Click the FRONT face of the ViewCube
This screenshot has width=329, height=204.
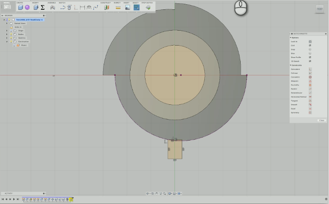[320, 9]
